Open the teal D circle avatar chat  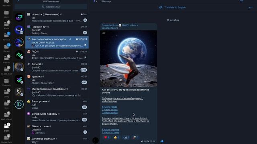(19, 104)
